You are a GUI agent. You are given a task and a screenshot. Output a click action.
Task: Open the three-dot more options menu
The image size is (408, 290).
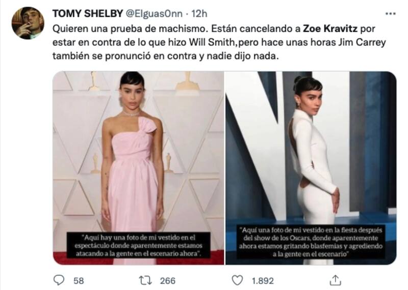click(x=390, y=14)
